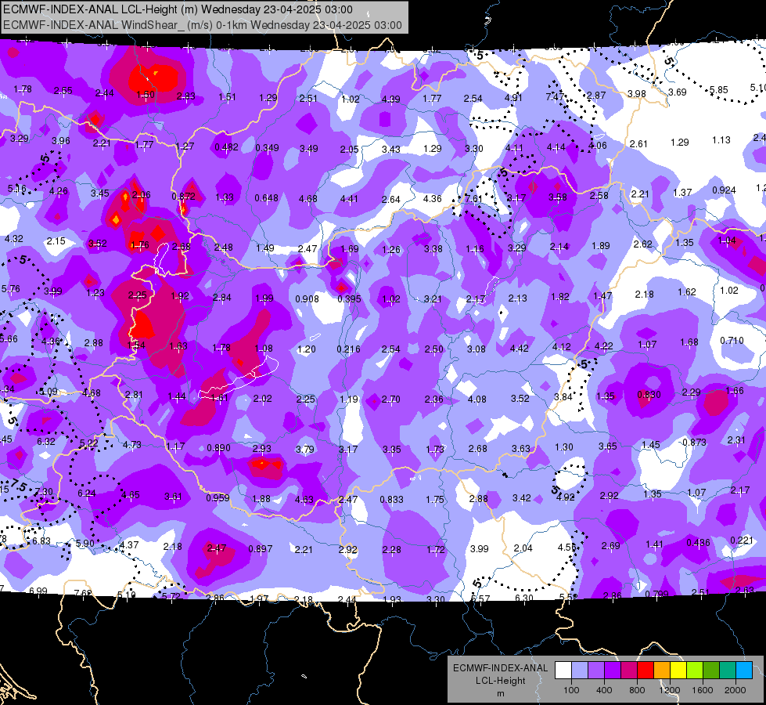Click the wind shear value 5.90
This screenshot has width=766, height=705.
pos(85,543)
